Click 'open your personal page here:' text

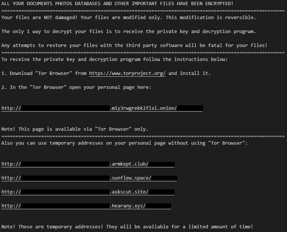pos(110,87)
